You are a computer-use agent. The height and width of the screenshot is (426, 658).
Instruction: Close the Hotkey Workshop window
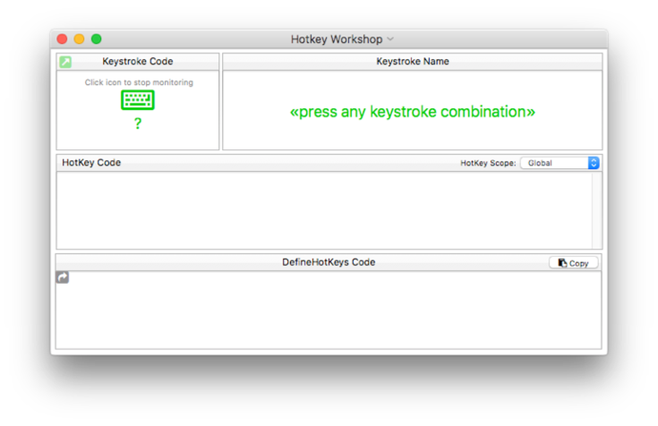[62, 39]
